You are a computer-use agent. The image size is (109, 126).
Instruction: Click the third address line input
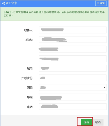click(73, 59)
